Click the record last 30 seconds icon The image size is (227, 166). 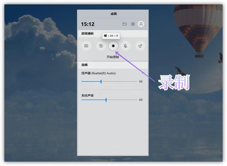tap(101, 46)
